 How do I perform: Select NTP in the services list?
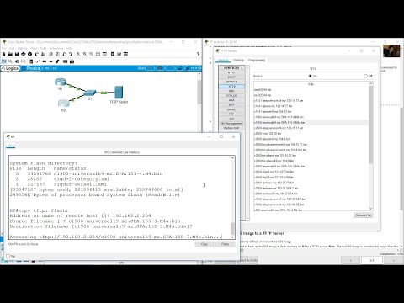231,105
